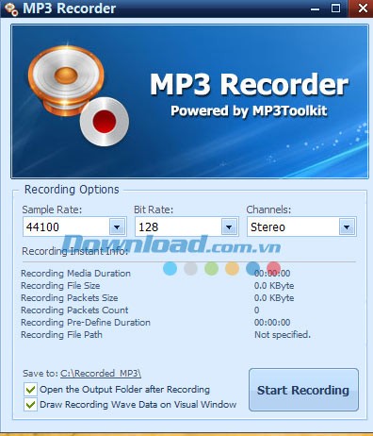Open the Sample Rate dropdown arrow
The width and height of the screenshot is (373, 436).
tap(117, 226)
